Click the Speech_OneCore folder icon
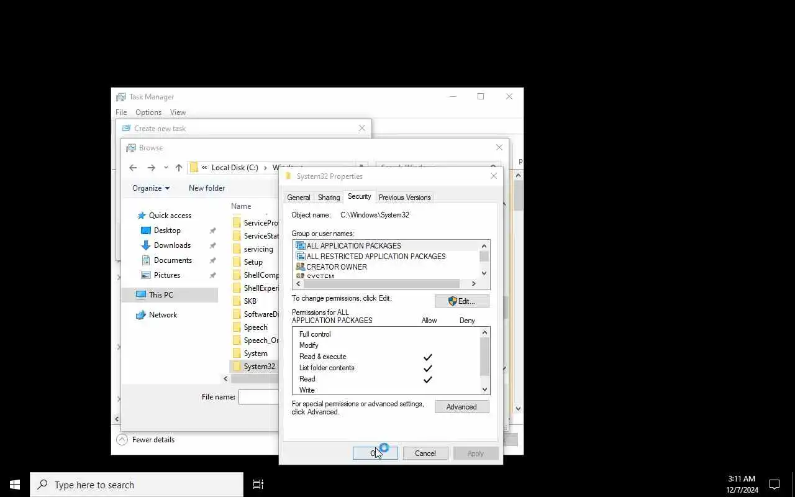Image resolution: width=795 pixels, height=497 pixels. [237, 340]
